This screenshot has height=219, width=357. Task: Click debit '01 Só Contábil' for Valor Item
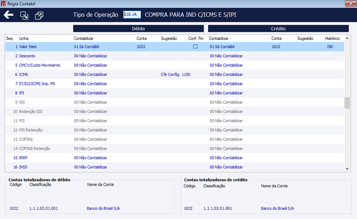point(86,47)
